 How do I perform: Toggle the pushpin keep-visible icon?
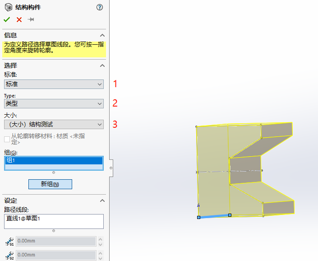click(31, 19)
